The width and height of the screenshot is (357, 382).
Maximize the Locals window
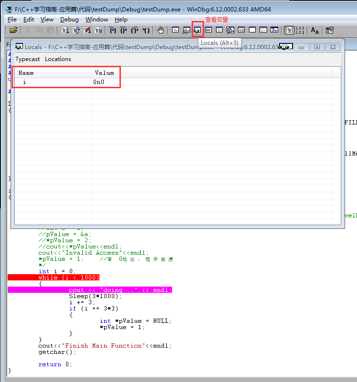[317, 47]
